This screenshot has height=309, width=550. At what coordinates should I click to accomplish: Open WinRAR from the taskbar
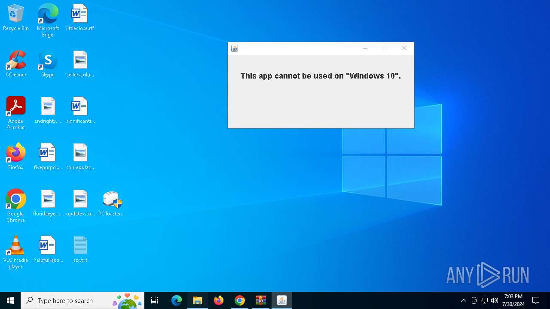(261, 300)
